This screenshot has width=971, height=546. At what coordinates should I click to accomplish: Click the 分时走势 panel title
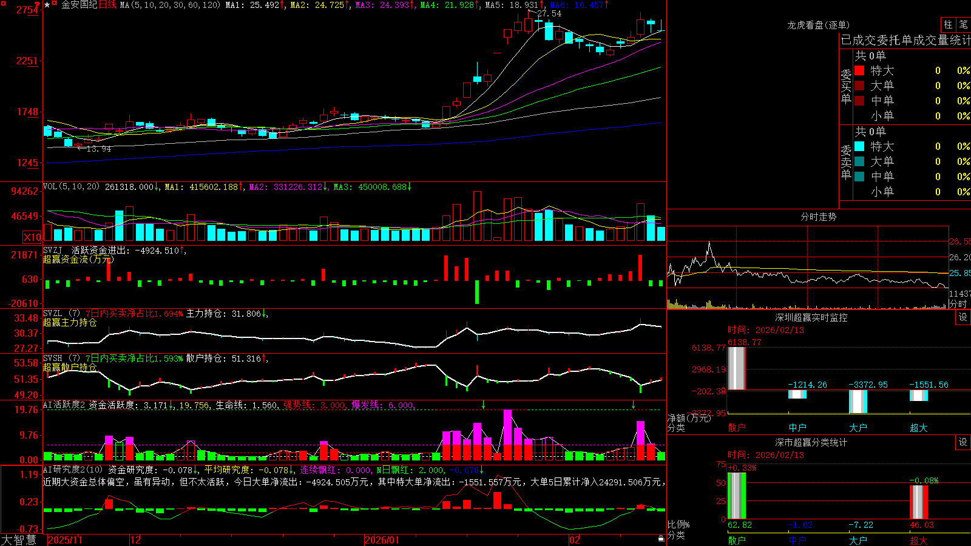(818, 217)
